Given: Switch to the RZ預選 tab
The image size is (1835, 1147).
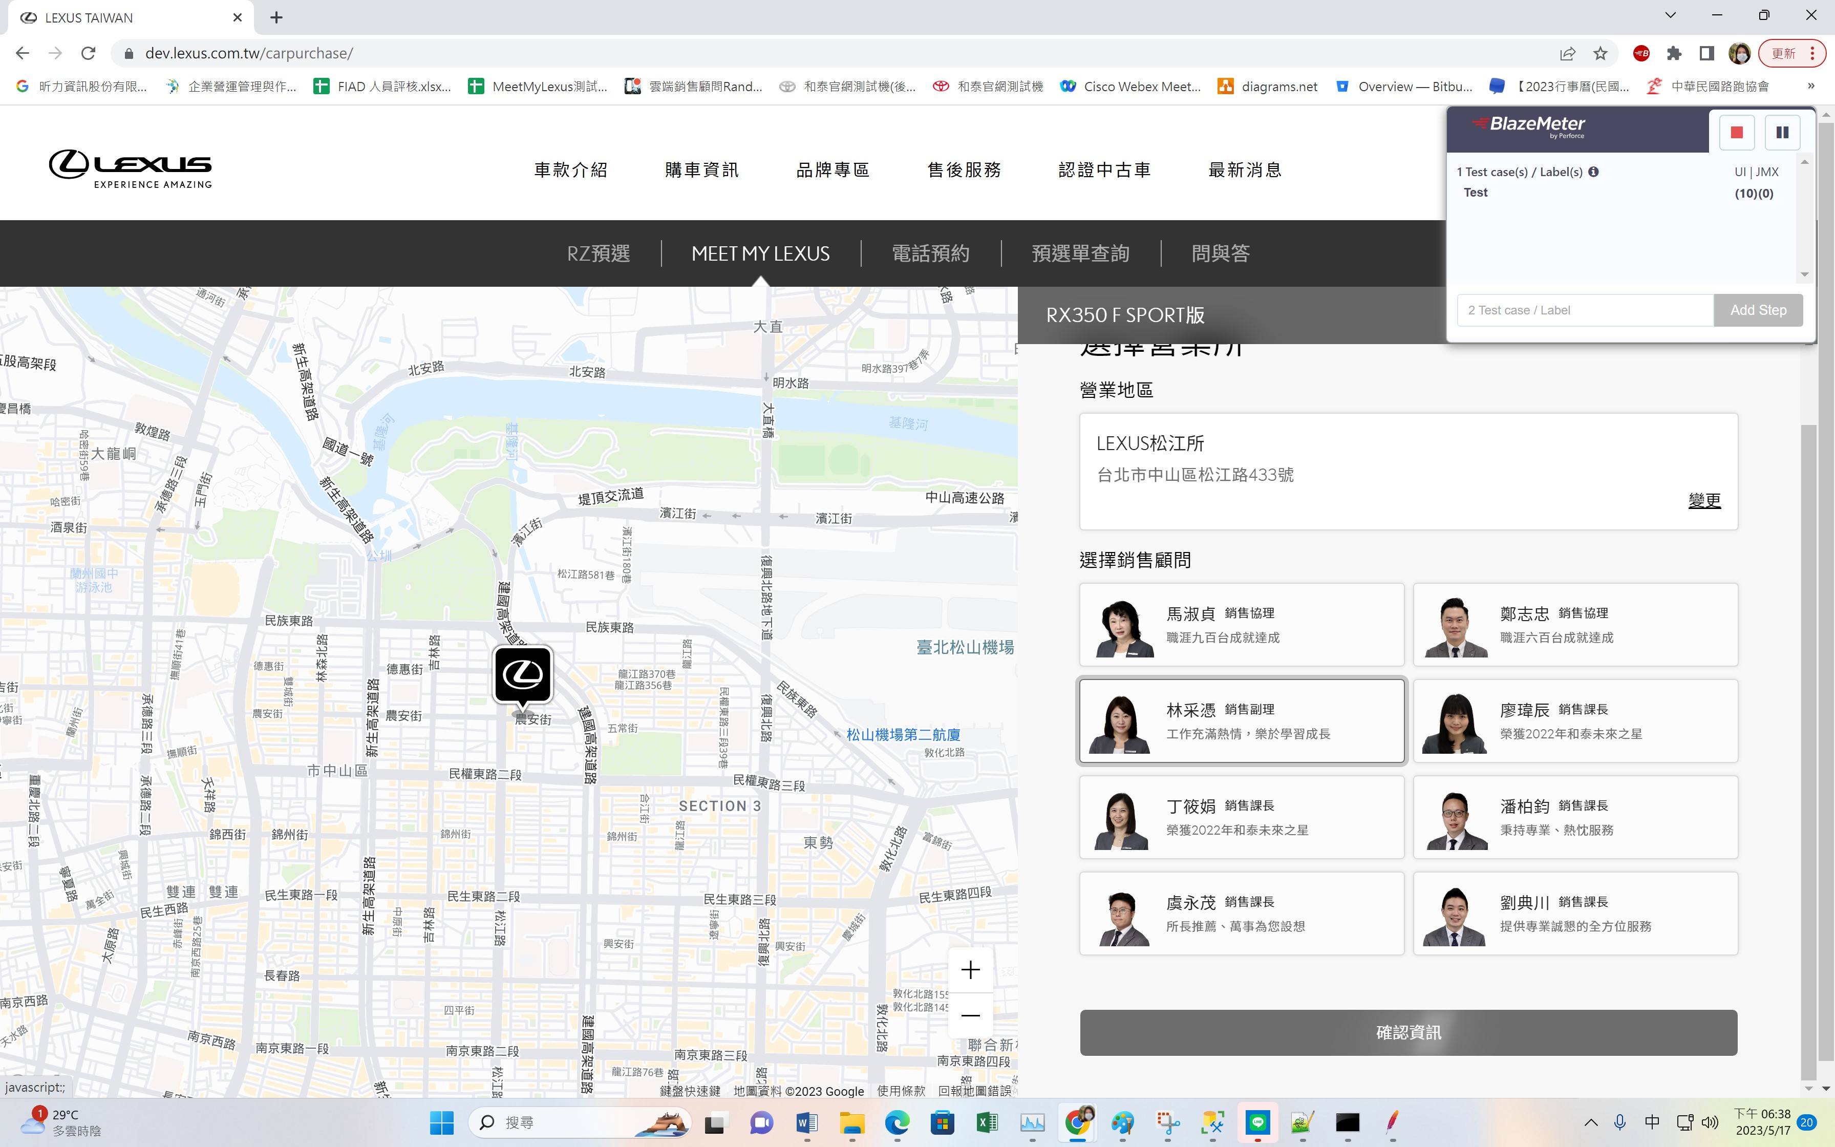Looking at the screenshot, I should click(x=599, y=253).
